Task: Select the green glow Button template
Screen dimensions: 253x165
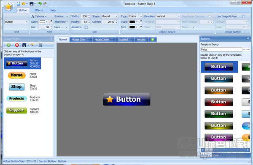Action: point(218,114)
